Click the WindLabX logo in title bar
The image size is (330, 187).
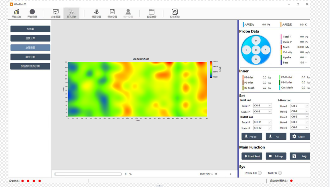pos(11,4)
